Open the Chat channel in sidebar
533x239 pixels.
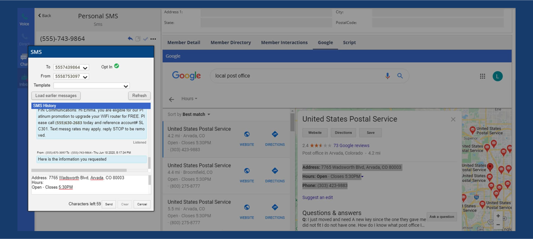(x=23, y=60)
